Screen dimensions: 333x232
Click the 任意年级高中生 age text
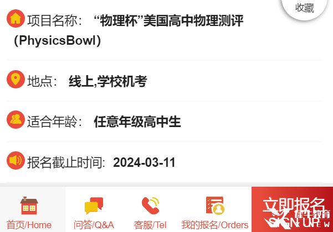pyautogui.click(x=137, y=122)
